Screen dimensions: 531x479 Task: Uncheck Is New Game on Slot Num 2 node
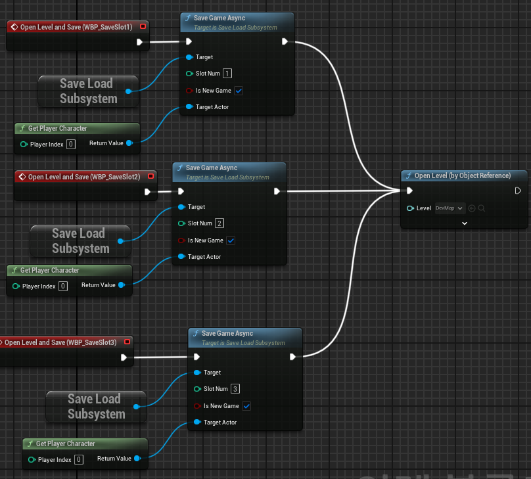coord(231,240)
